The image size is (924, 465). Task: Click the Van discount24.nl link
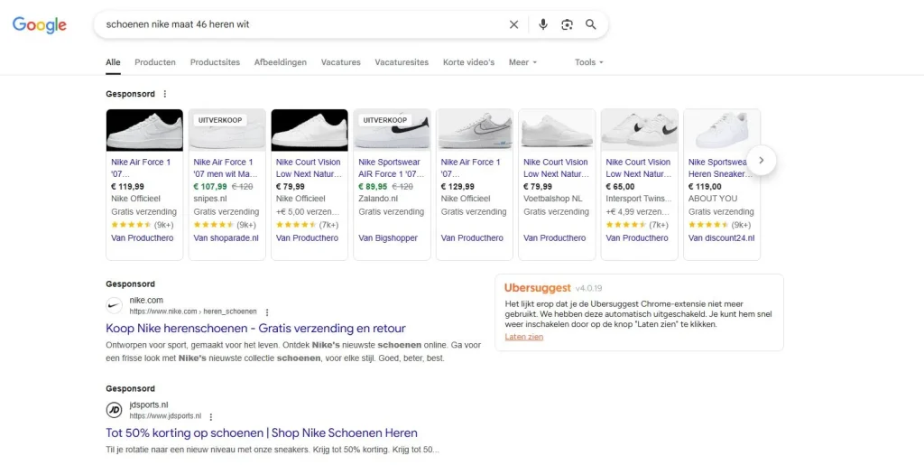(x=721, y=238)
